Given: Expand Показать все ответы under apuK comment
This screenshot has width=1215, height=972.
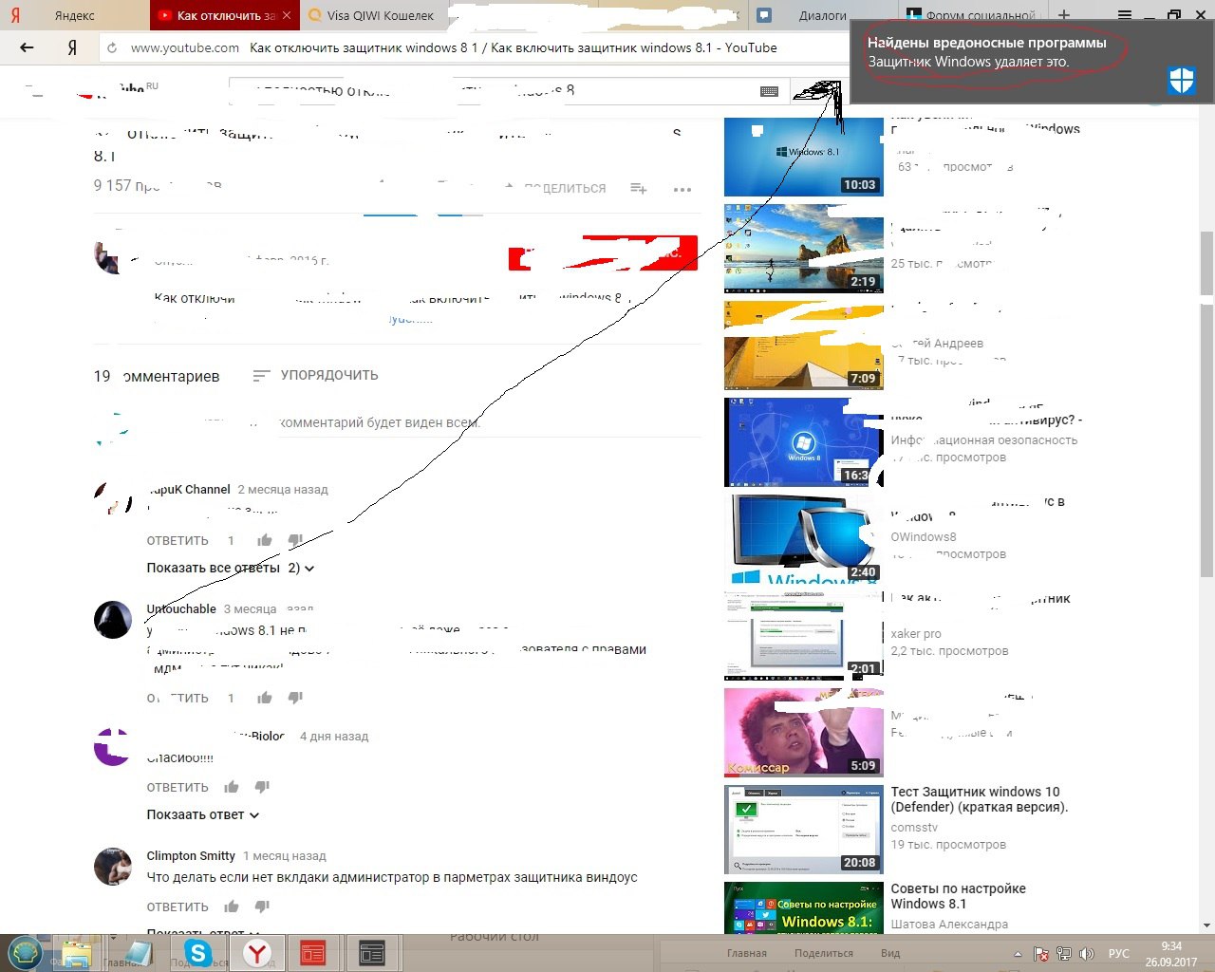Looking at the screenshot, I should [x=230, y=568].
